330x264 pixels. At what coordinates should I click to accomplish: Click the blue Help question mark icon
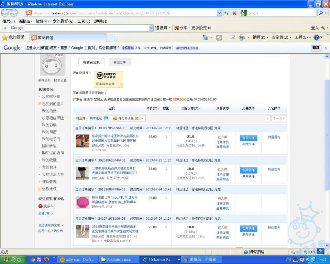(x=317, y=37)
